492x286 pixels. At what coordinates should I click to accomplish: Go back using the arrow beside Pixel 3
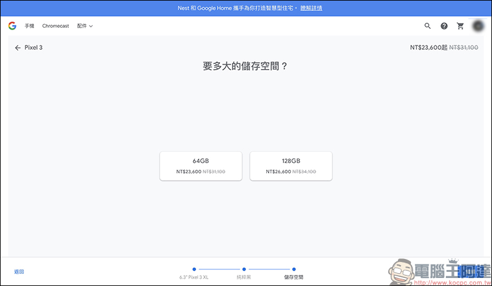(18, 48)
